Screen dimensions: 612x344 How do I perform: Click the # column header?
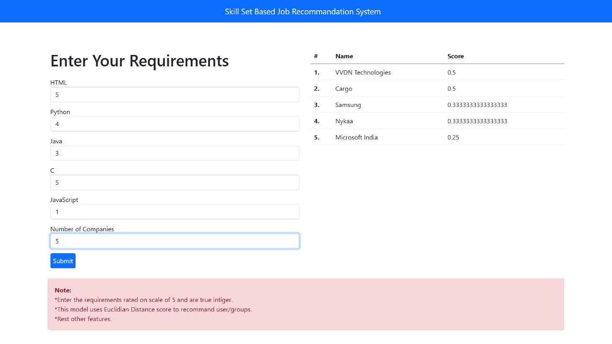[x=316, y=56]
